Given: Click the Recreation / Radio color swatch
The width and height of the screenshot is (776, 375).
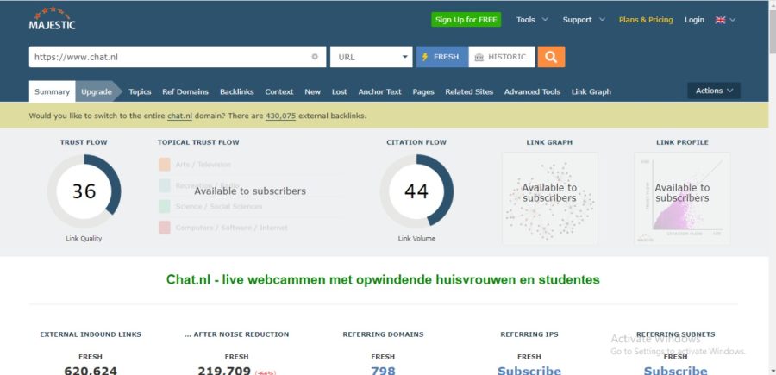Looking at the screenshot, I should pos(165,185).
